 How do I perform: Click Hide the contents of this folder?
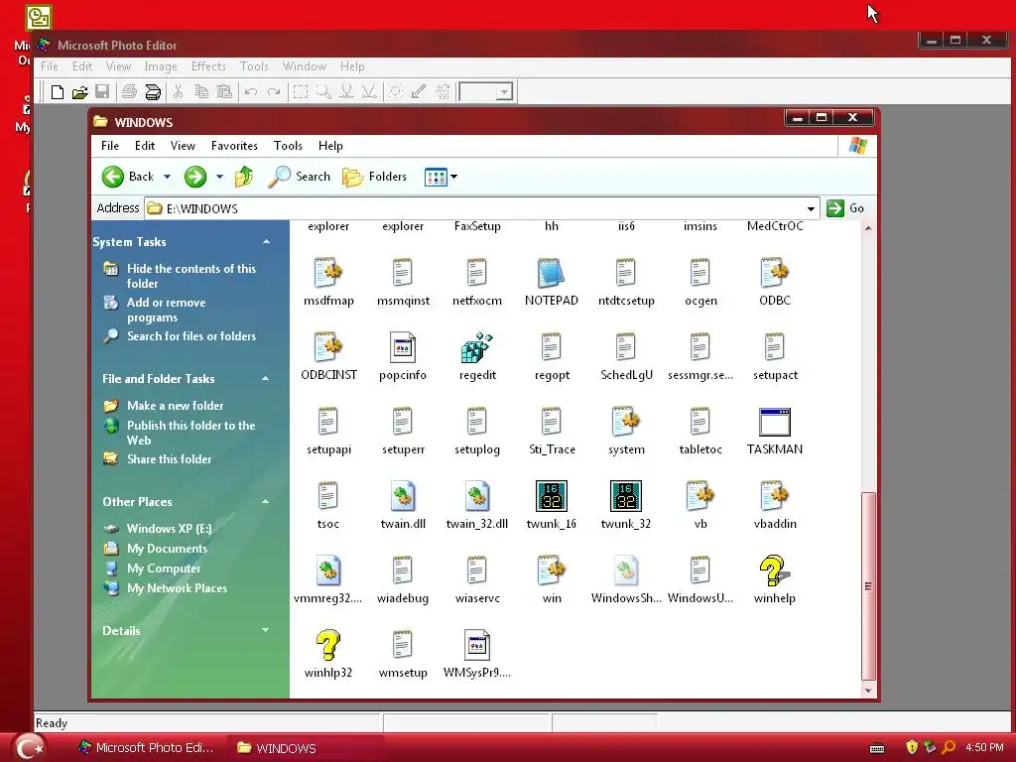tap(191, 276)
